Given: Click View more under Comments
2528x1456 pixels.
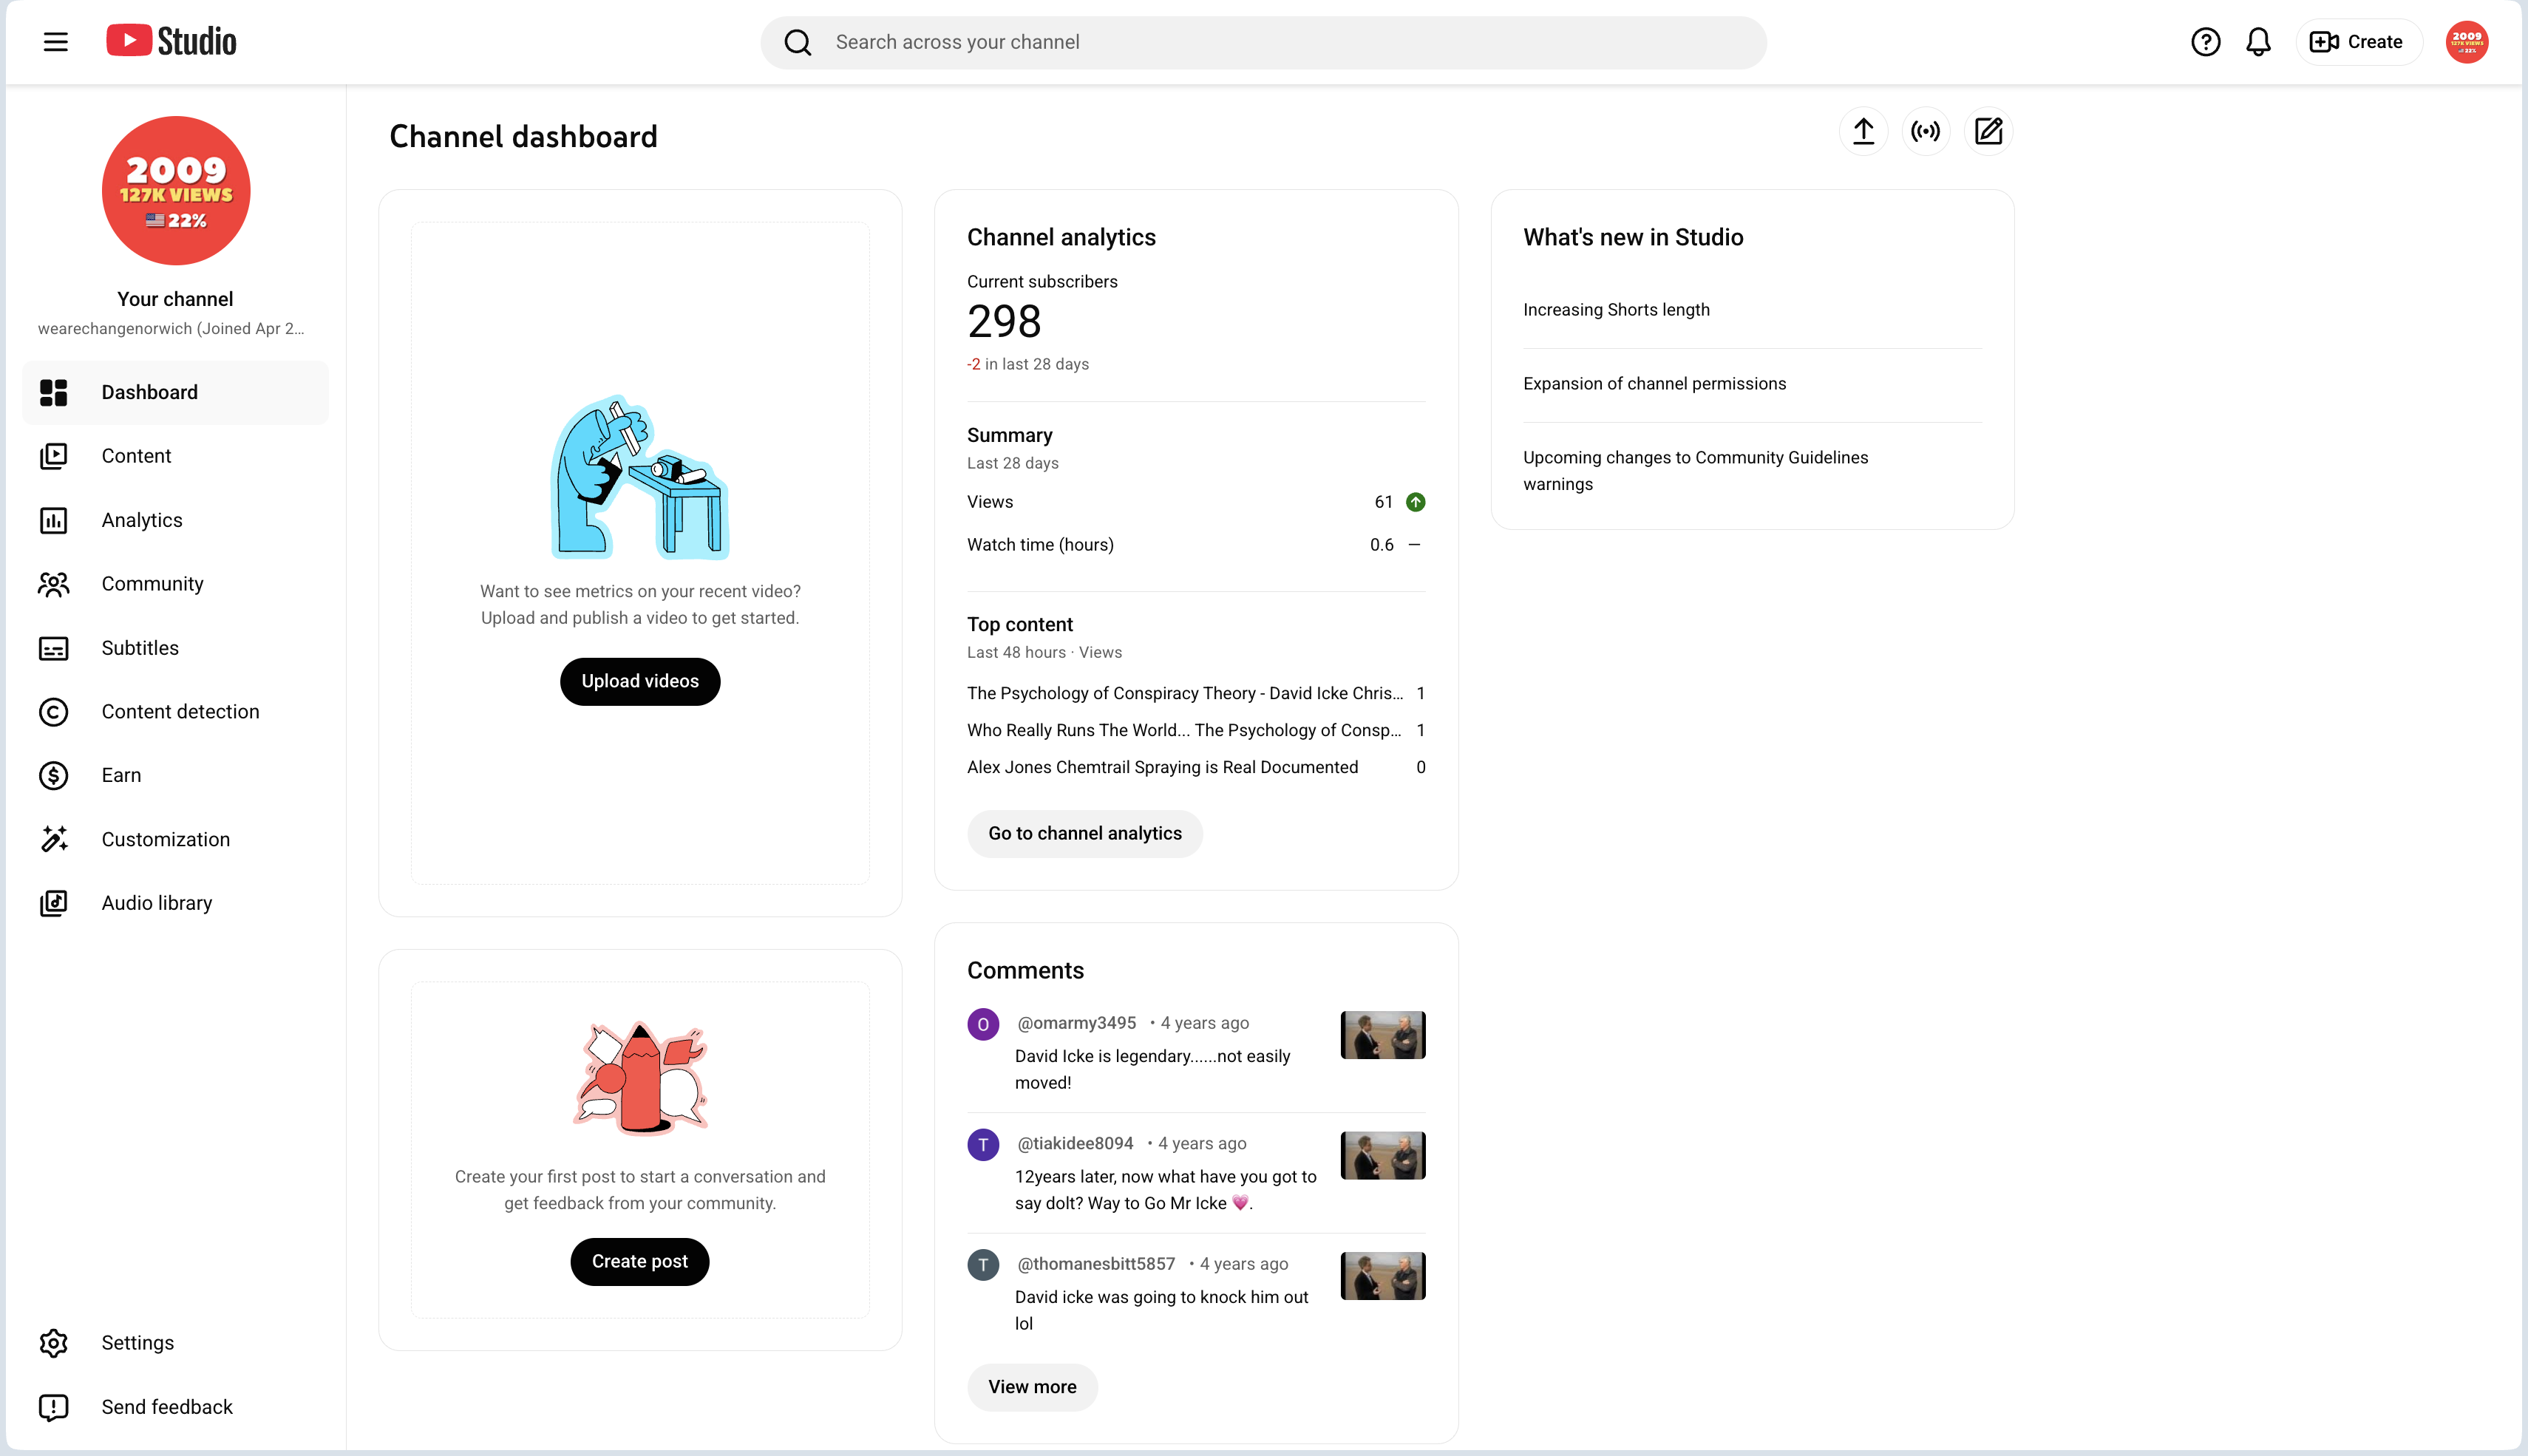Looking at the screenshot, I should (1032, 1388).
